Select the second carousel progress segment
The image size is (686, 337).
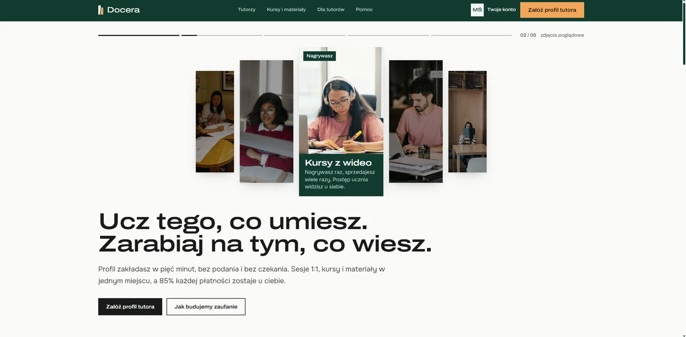click(x=222, y=35)
